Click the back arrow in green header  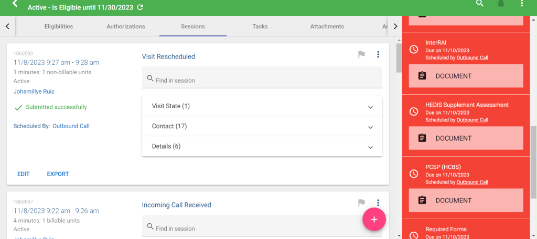point(15,4)
